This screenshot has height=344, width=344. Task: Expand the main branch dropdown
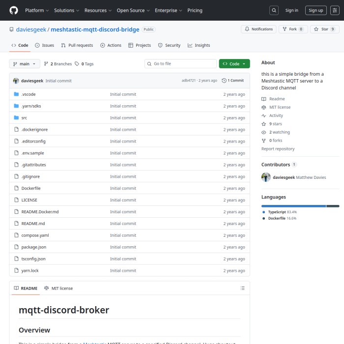pyautogui.click(x=24, y=64)
